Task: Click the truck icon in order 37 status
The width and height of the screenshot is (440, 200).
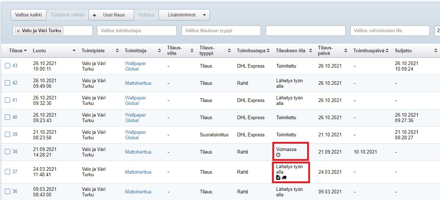Action: point(284,177)
